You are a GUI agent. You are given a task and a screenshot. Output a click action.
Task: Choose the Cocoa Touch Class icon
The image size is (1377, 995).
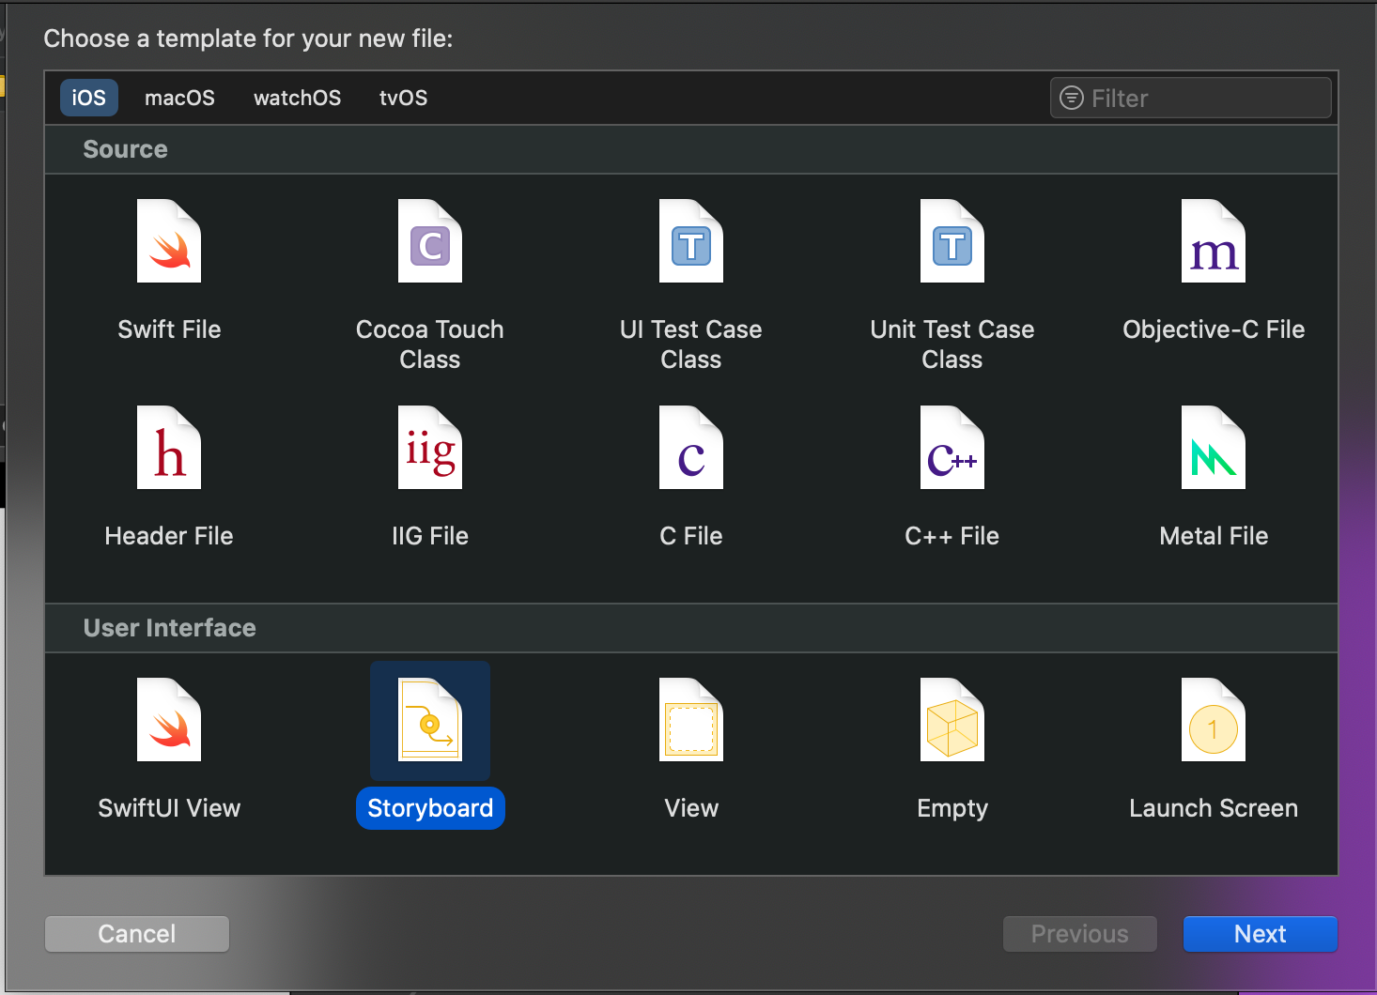[430, 241]
